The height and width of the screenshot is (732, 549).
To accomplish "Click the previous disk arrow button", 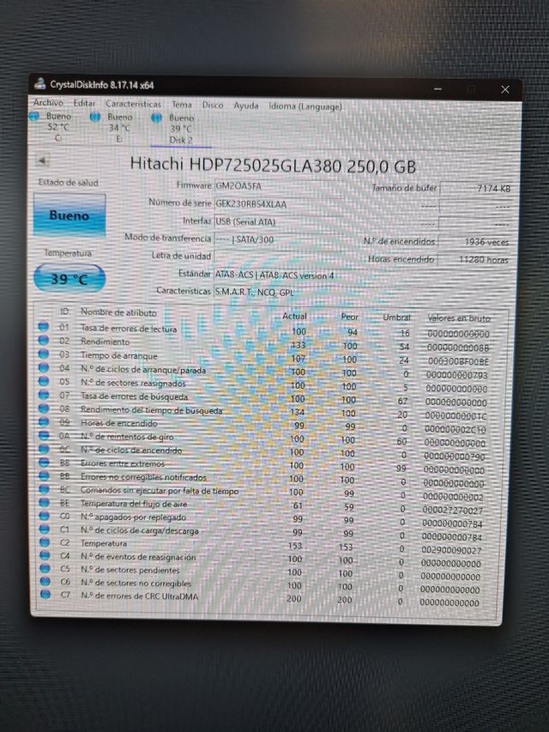I will [x=43, y=160].
